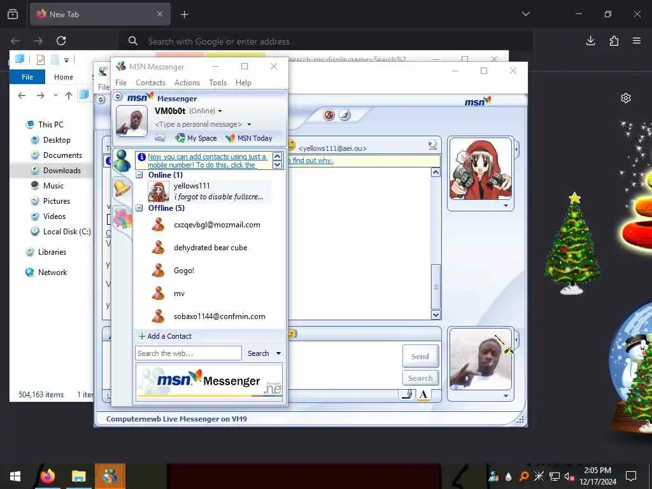
Task: Click VM0b0t display picture in main window
Action: 131,120
